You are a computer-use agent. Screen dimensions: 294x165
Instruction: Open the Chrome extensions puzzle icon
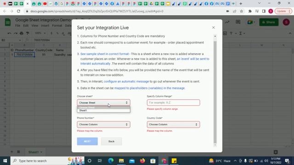click(250, 11)
